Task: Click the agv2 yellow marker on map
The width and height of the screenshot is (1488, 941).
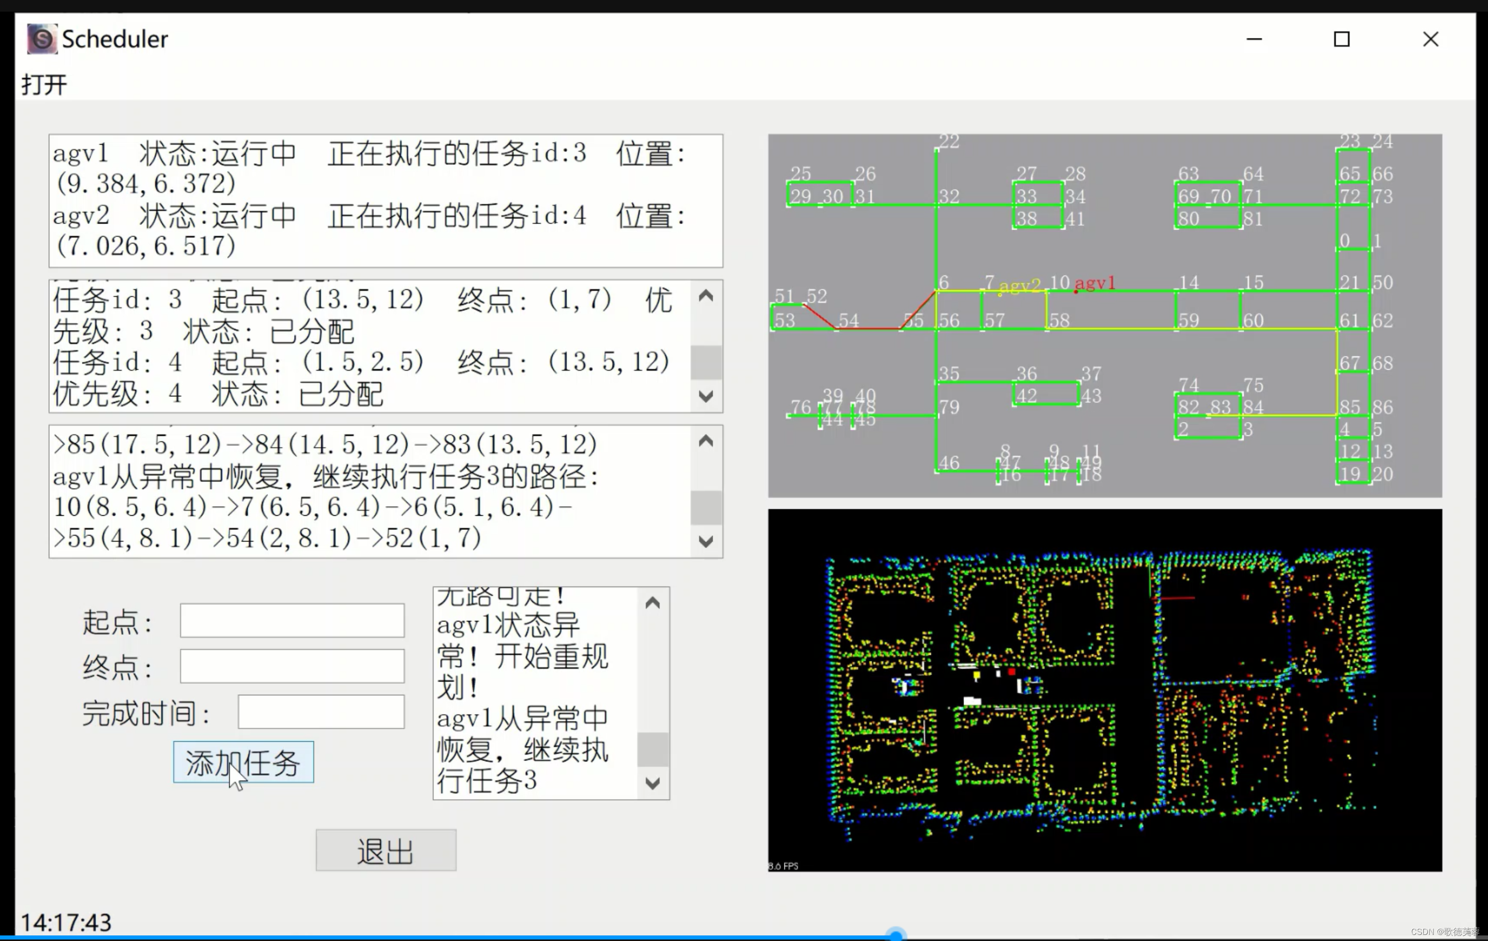Action: [1000, 295]
